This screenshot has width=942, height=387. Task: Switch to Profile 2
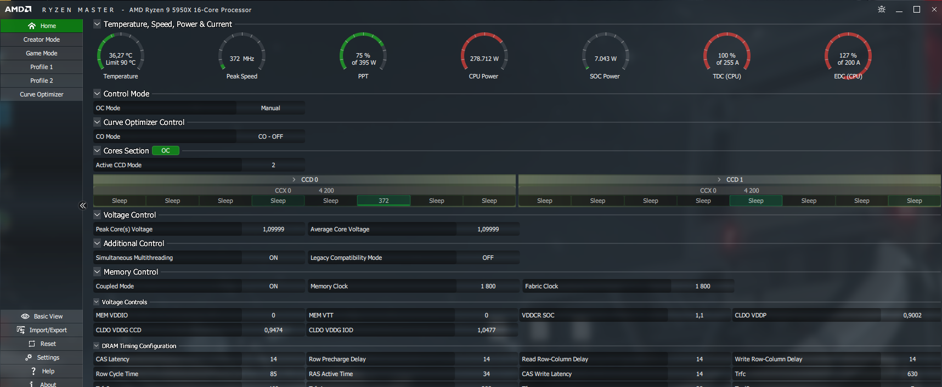[42, 81]
